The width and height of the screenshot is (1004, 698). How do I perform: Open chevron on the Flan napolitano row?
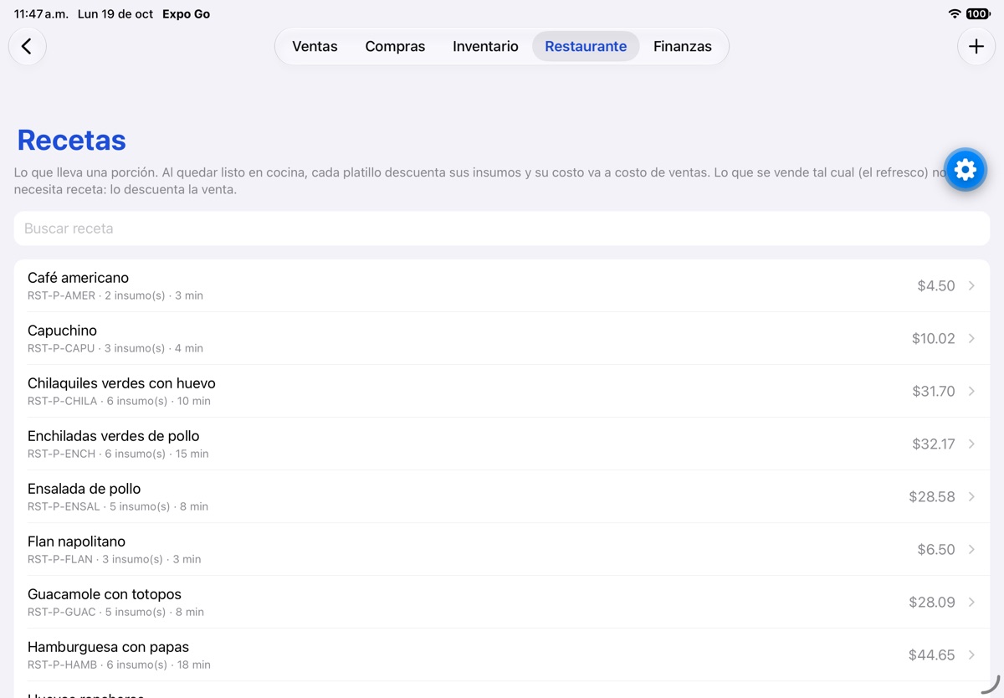(971, 549)
